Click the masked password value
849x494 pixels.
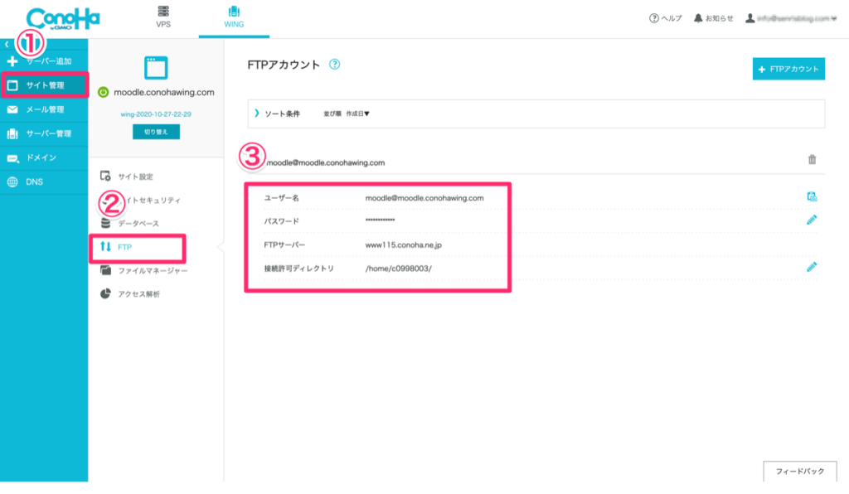point(380,220)
